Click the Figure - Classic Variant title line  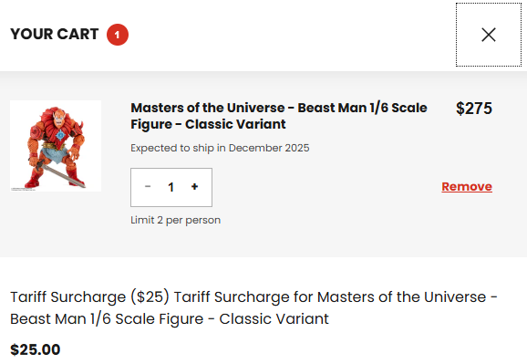[208, 124]
